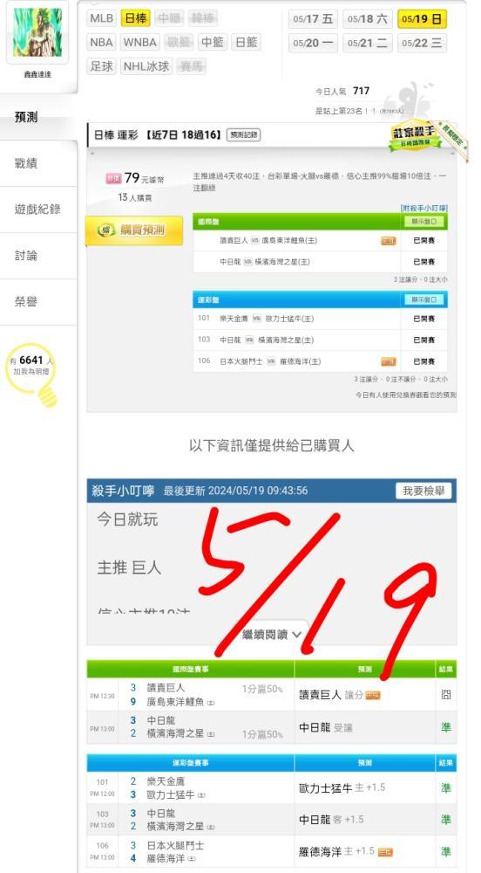Toggle 顯示盤口 in the 運彩盤 header
This screenshot has height=873, width=481.
[423, 299]
